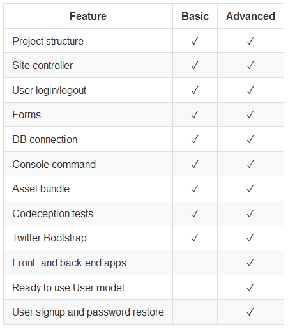Click the User signup and password restore text

pos(88,312)
